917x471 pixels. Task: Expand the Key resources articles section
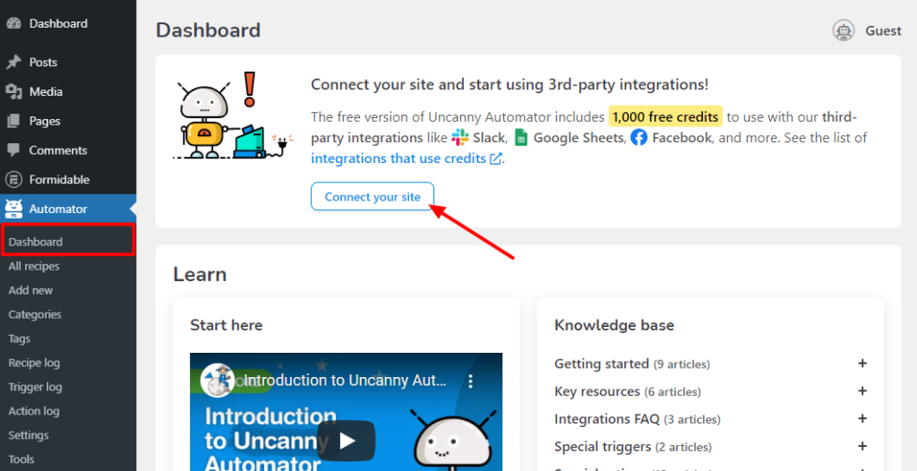pyautogui.click(x=862, y=390)
